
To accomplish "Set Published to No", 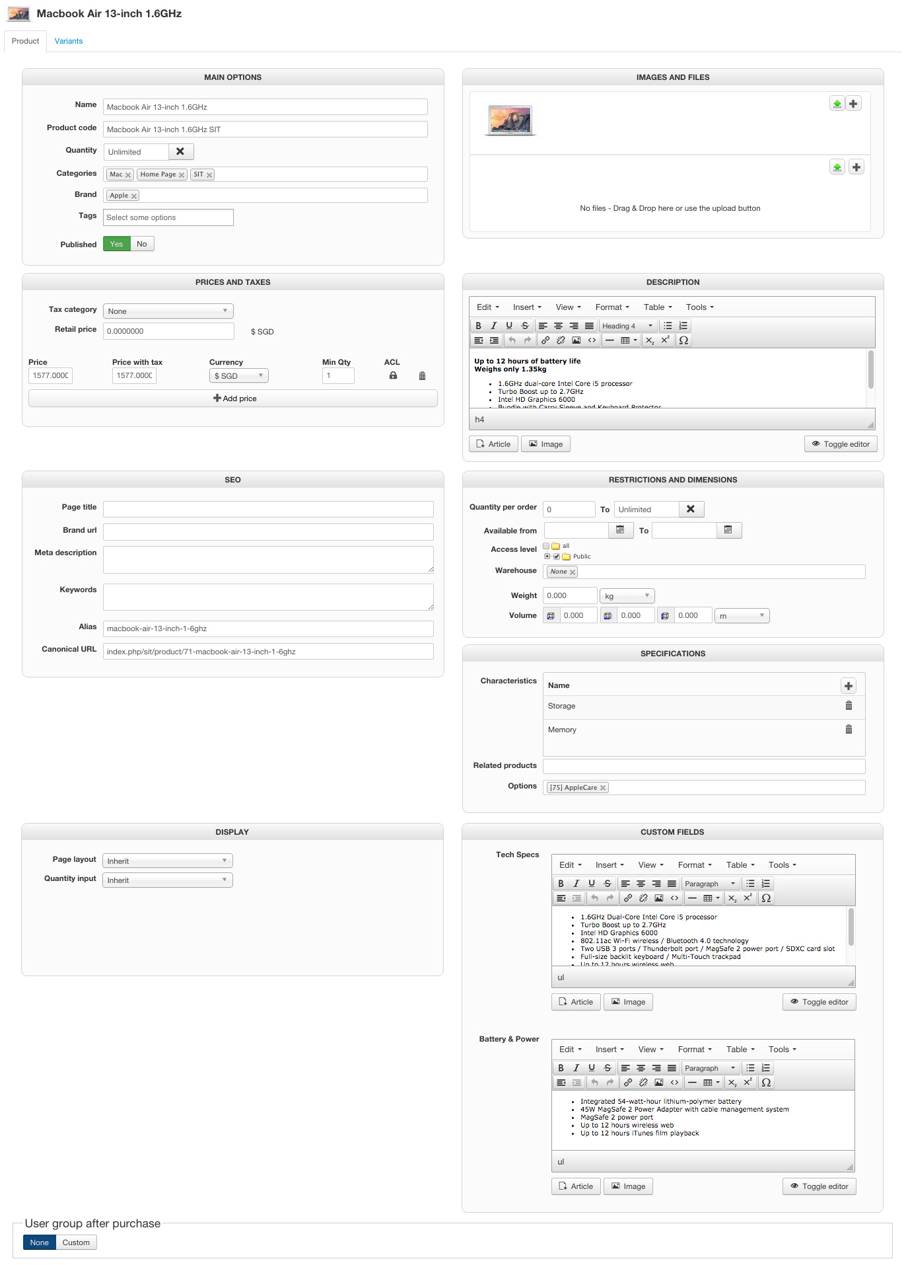I will tap(142, 244).
